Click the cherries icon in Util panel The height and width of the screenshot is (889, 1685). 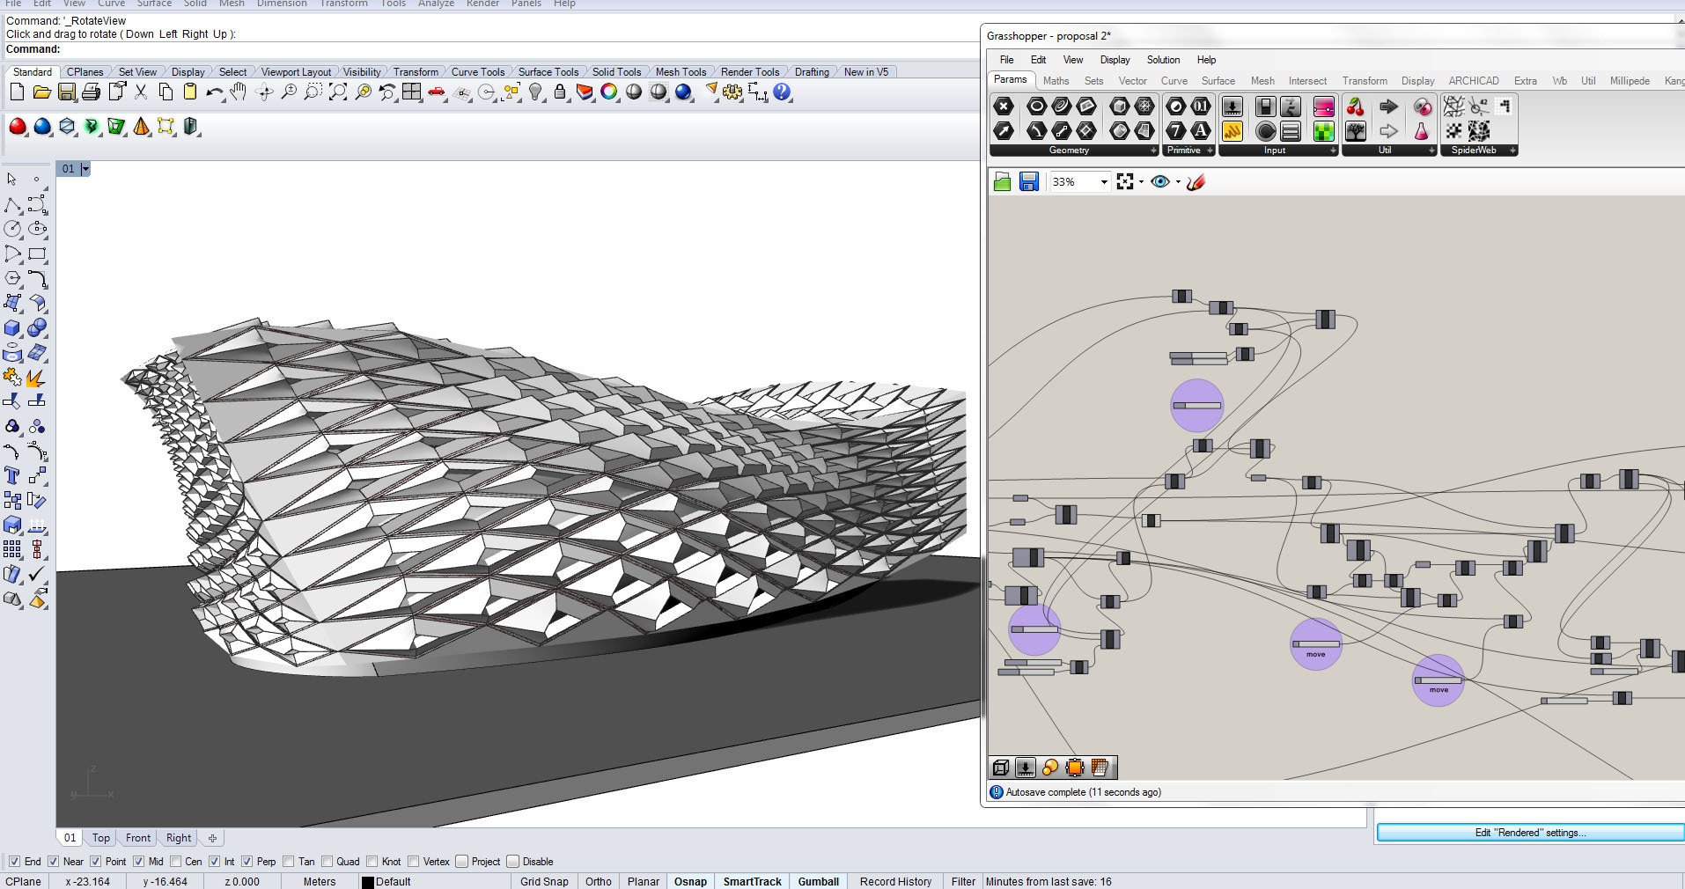pos(1356,107)
